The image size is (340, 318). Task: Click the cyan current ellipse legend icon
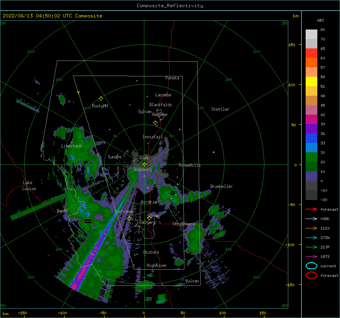tap(311, 266)
